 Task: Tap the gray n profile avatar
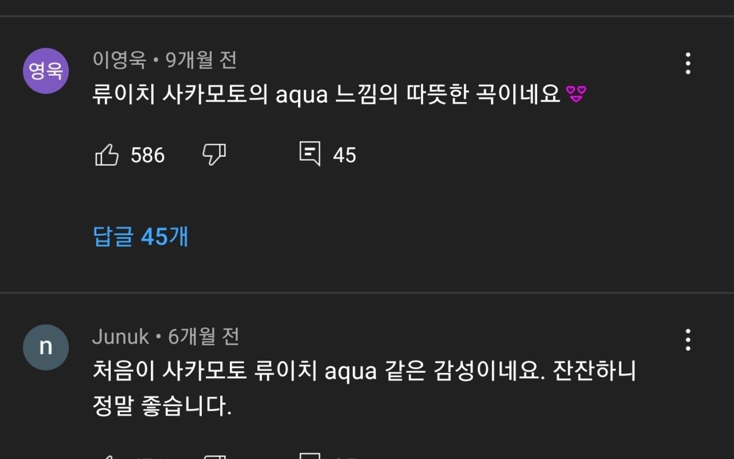pos(46,348)
